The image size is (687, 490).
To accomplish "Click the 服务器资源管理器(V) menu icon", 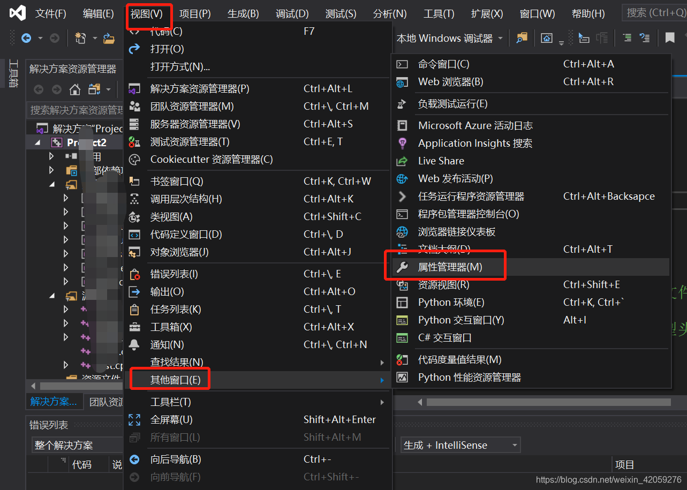I will (x=134, y=124).
